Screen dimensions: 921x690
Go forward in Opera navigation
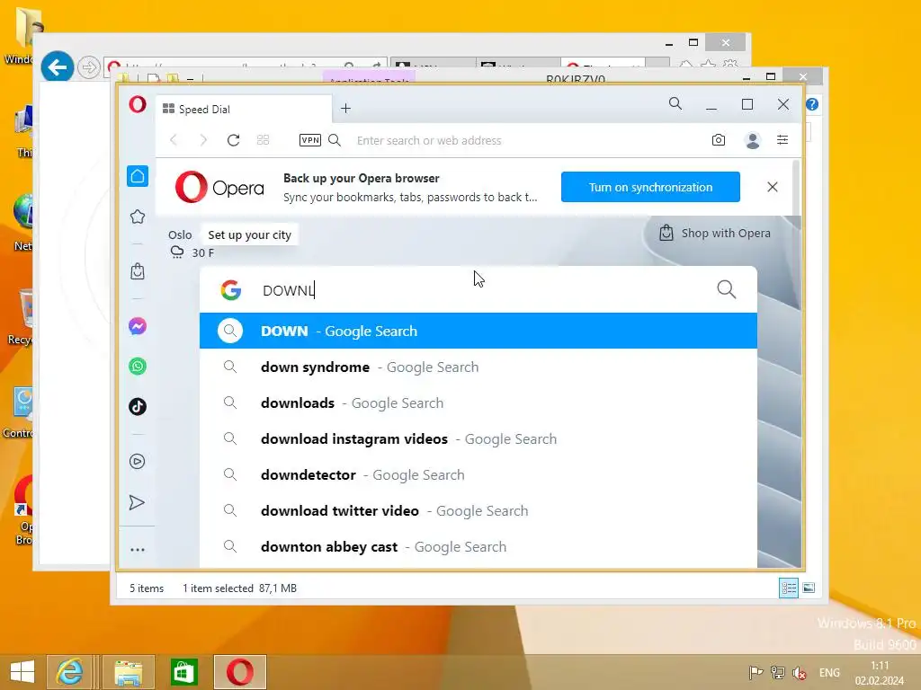(203, 140)
